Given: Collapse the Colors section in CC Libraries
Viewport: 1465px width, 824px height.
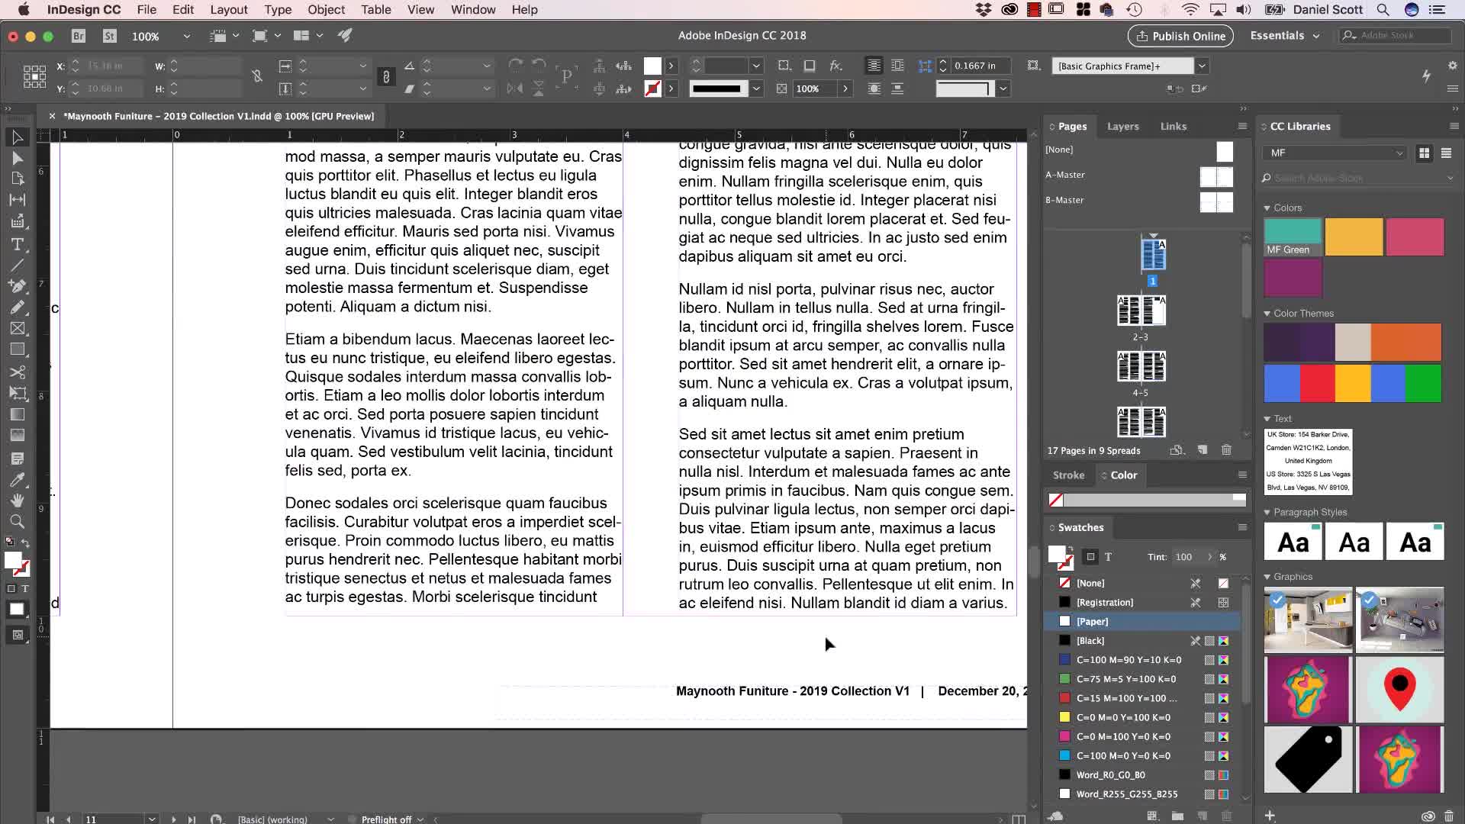Looking at the screenshot, I should [x=1267, y=208].
